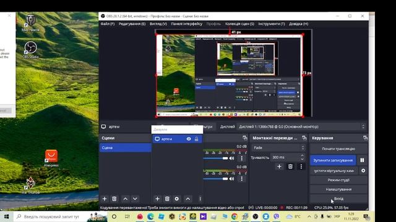The image size is (396, 222).
Task: Click УКР language indicator in tray
Action: 337,216
